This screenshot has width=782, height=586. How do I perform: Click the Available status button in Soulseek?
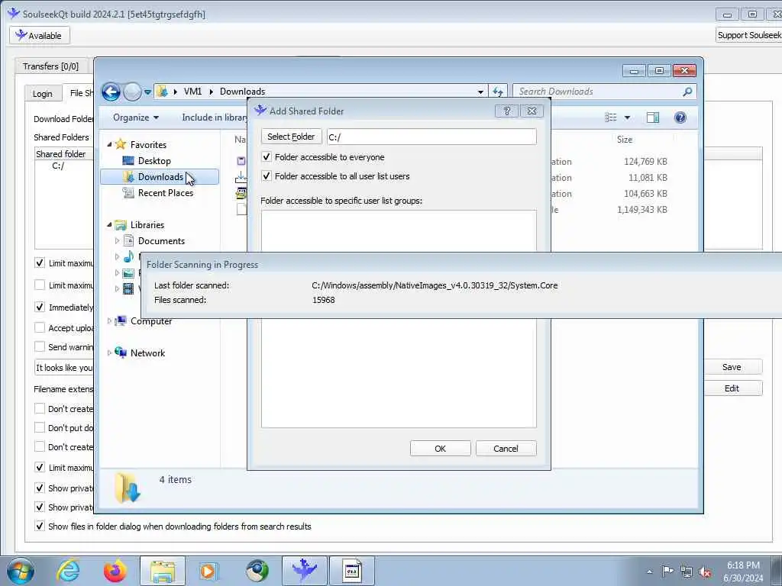pyautogui.click(x=40, y=35)
